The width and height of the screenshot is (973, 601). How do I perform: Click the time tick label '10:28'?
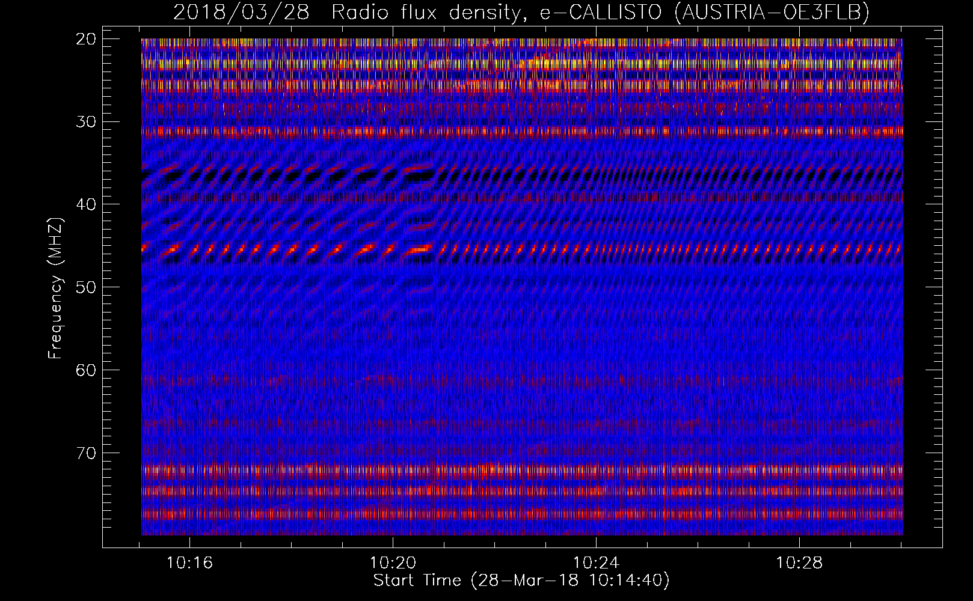[799, 563]
